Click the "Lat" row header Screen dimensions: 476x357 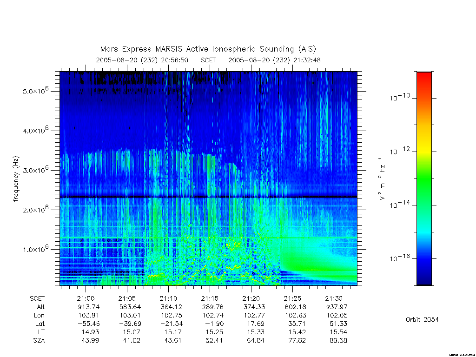point(40,324)
